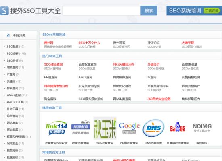Open SEO诊断 (140) category

17,54
